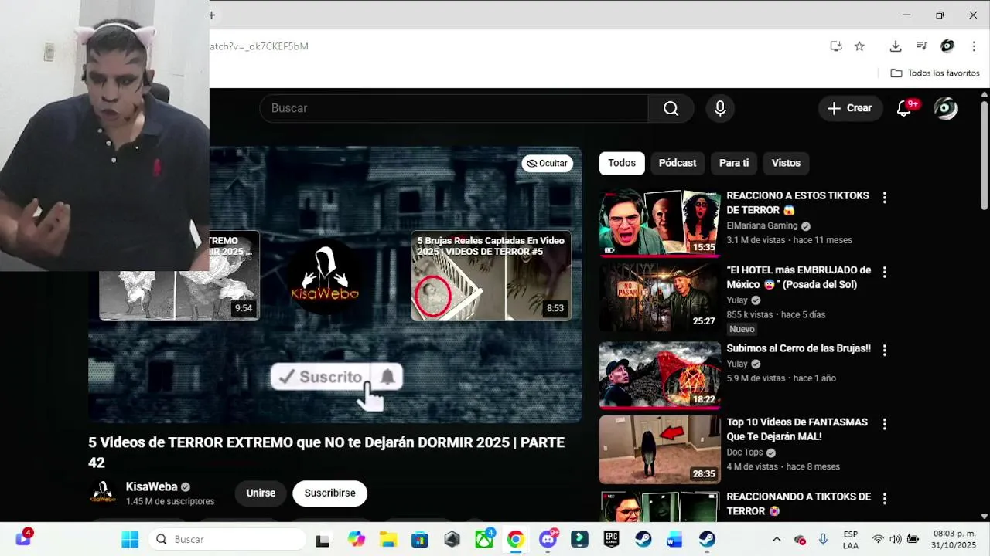Open options for El HOTEL más EMBRUJADO video
This screenshot has width=990, height=556.
885,273
